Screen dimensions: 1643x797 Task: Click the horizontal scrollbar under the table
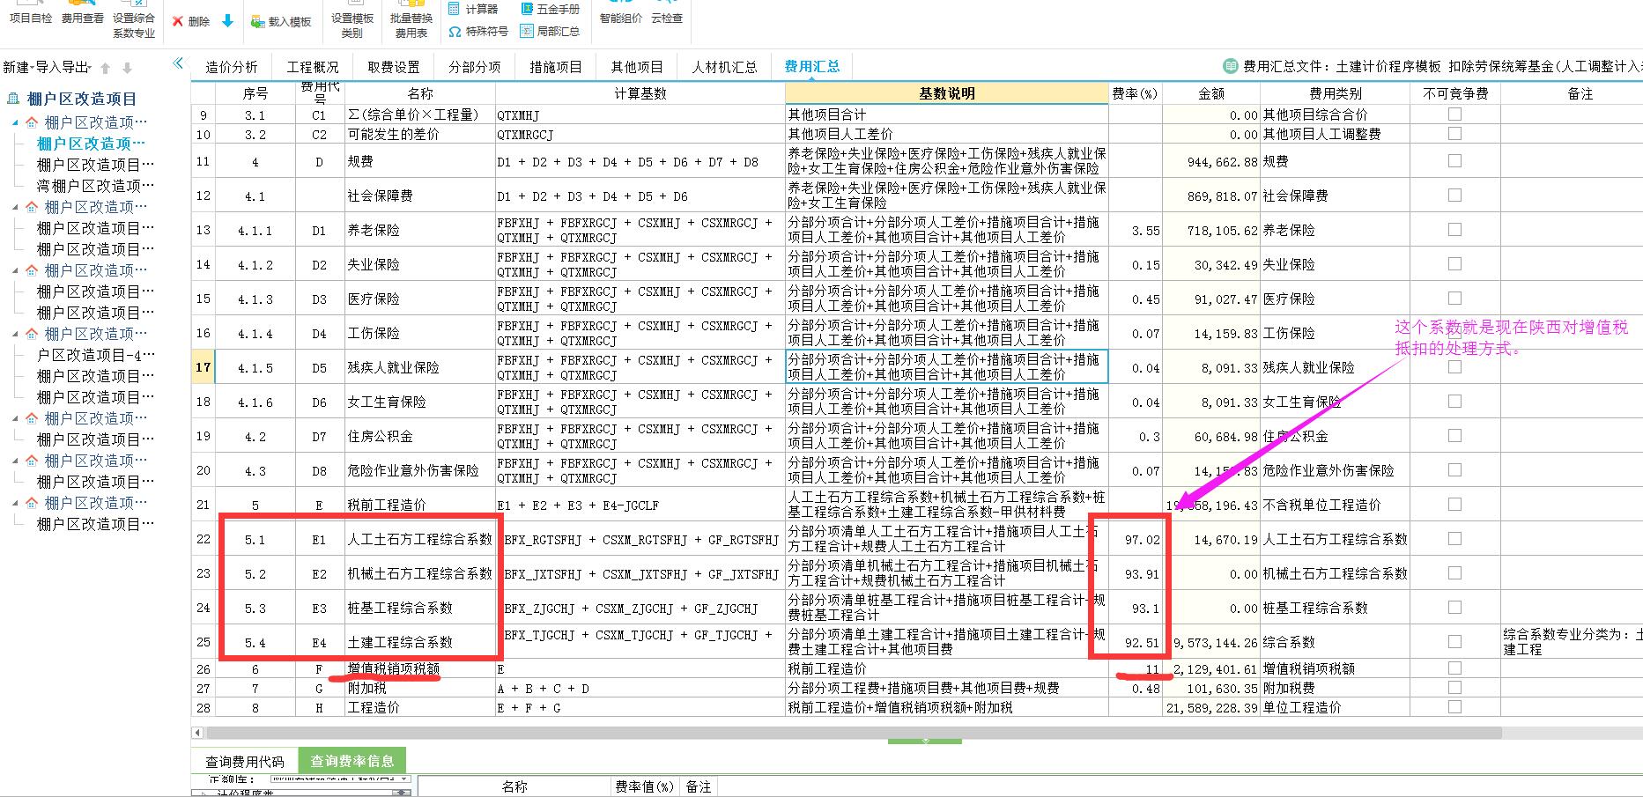pos(853,733)
